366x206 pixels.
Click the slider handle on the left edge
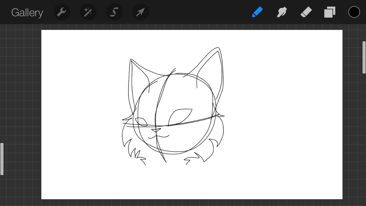2,159
